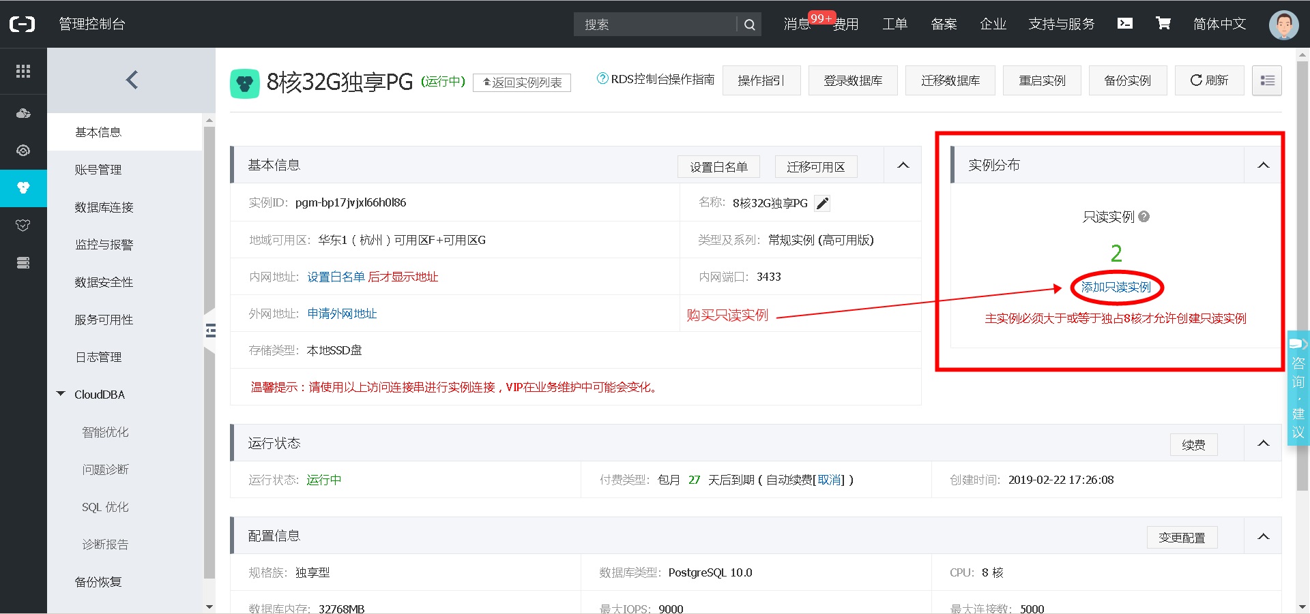The width and height of the screenshot is (1310, 614).
Task: Click the sidebar collapse handle icon
Action: (210, 331)
